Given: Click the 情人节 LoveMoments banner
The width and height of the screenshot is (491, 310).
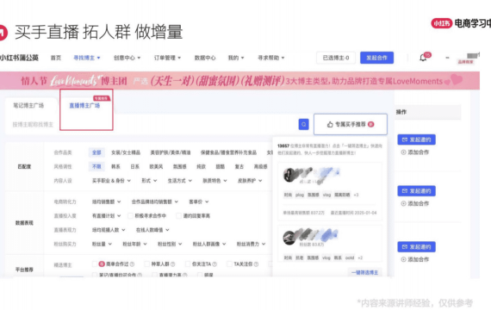Looking at the screenshot, I should click(x=239, y=81).
